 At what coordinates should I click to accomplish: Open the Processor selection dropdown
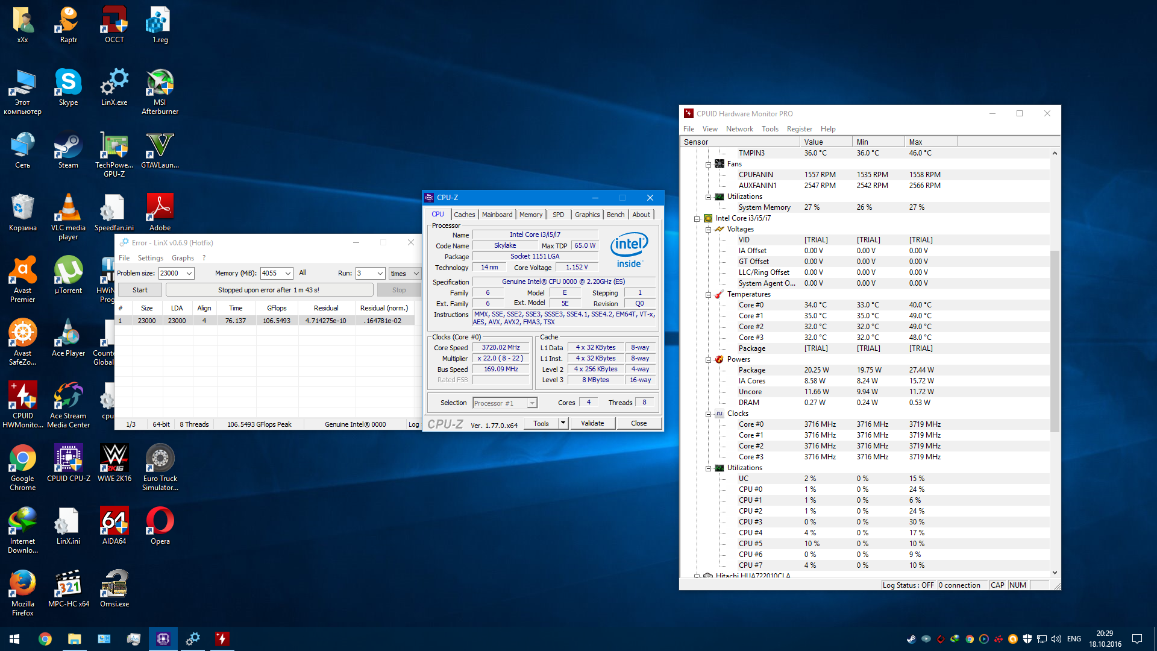click(532, 403)
